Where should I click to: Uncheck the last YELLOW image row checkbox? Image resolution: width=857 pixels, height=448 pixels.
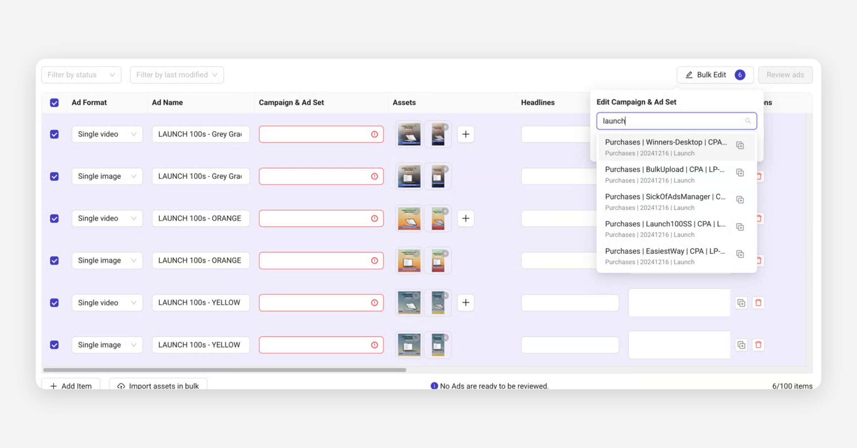coord(54,345)
